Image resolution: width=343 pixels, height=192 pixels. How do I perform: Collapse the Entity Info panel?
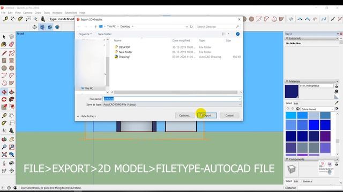pos(287,38)
